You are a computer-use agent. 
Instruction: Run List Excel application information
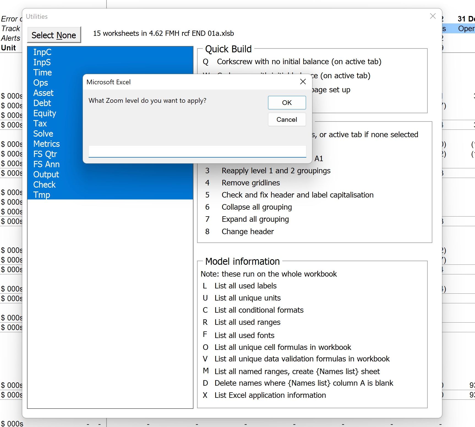click(x=270, y=395)
